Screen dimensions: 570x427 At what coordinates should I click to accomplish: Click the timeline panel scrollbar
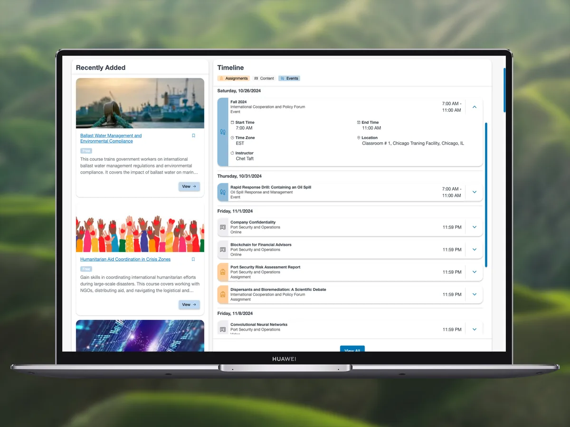point(486,195)
